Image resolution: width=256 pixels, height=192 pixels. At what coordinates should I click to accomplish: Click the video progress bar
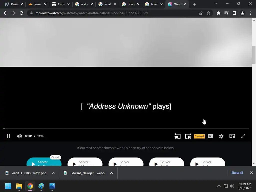tap(126, 129)
